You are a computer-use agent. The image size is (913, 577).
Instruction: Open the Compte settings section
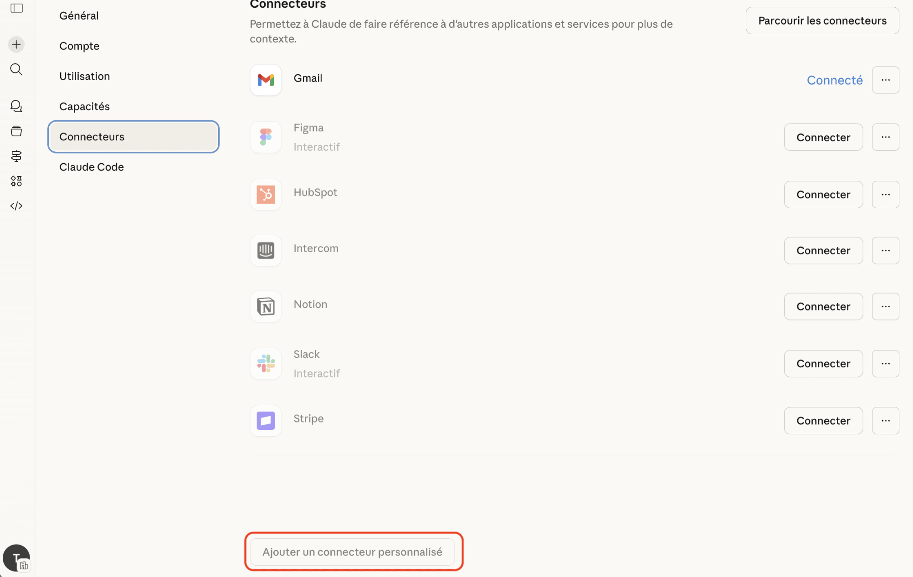click(133, 46)
